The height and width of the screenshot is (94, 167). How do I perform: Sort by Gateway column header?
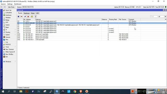[68, 19]
